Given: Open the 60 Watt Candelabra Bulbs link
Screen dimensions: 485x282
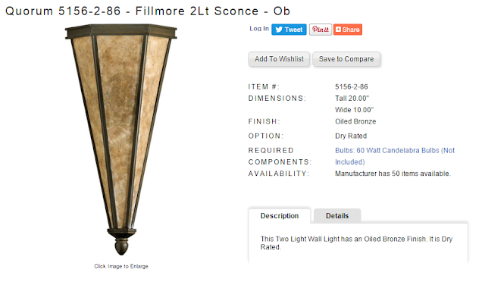Looking at the screenshot, I should pyautogui.click(x=395, y=156).
